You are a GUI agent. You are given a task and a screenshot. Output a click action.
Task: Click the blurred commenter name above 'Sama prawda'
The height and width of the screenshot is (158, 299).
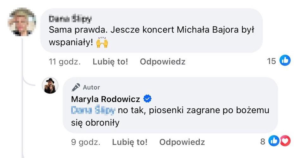70,19
